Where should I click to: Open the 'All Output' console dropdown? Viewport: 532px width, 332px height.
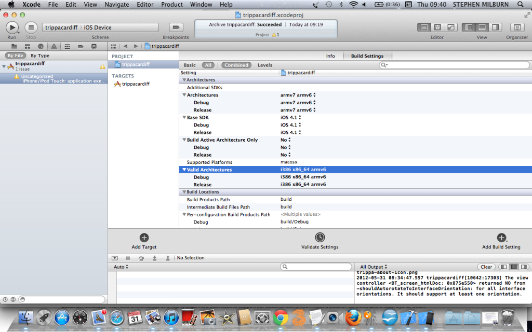pyautogui.click(x=373, y=267)
